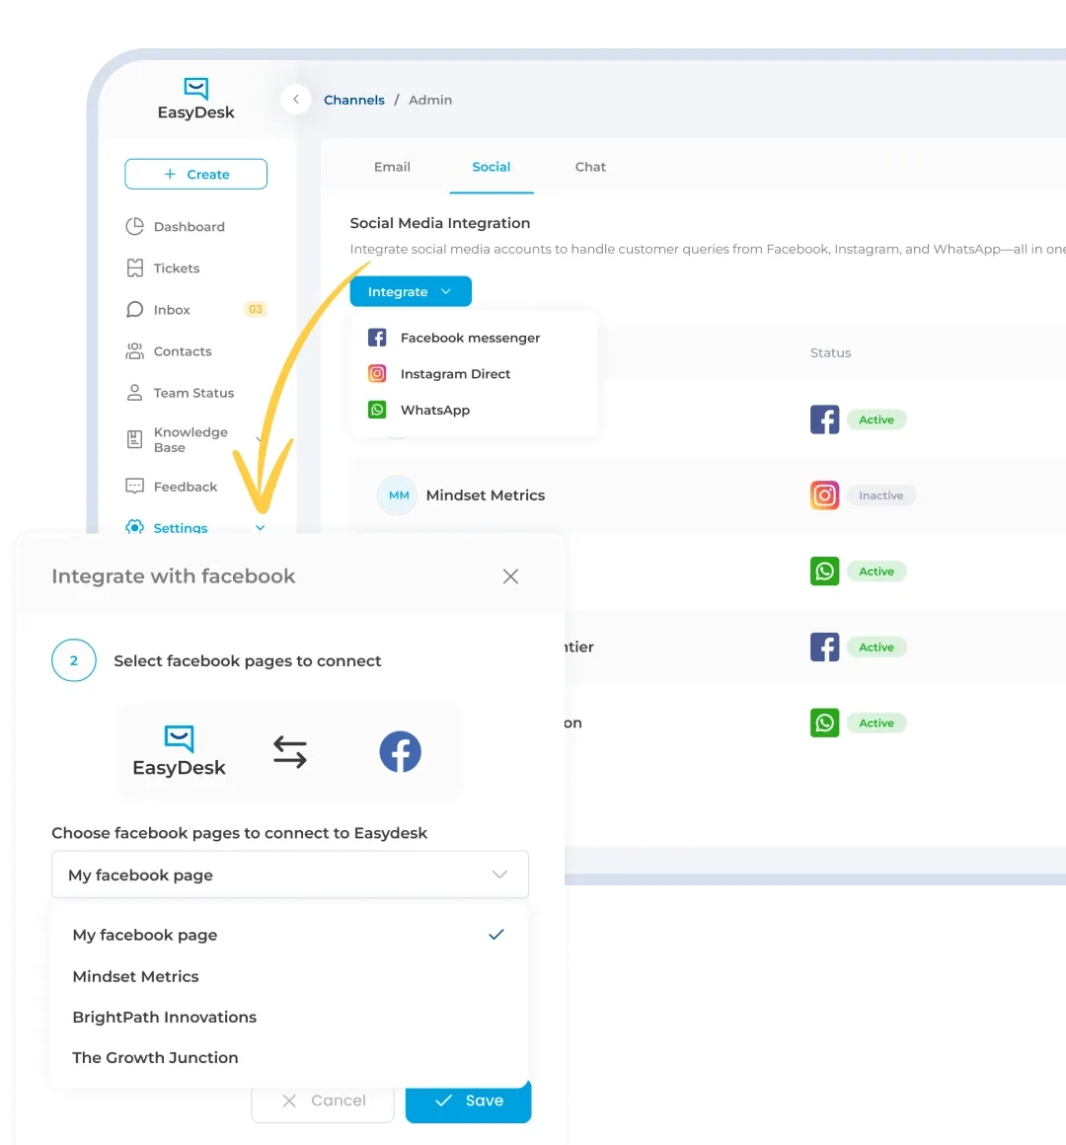Open the facebook page selection combo box
1066x1145 pixels.
coord(290,875)
